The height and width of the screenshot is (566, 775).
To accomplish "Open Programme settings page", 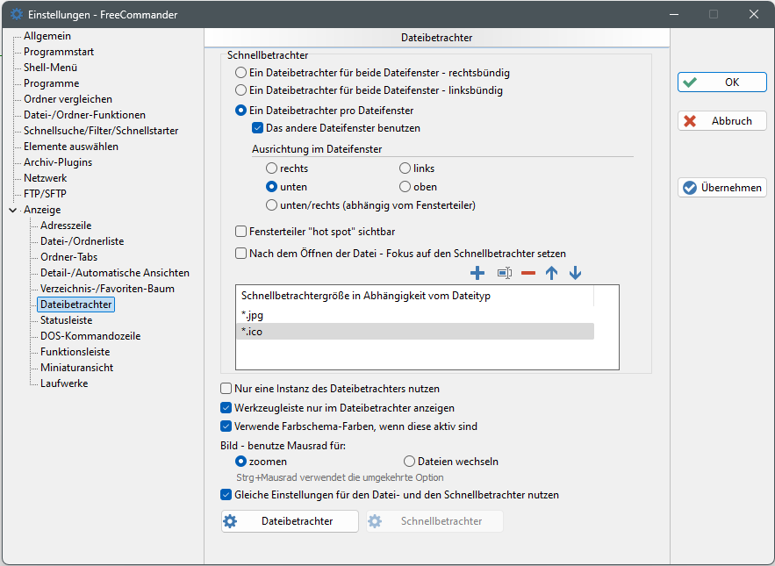I will 52,83.
